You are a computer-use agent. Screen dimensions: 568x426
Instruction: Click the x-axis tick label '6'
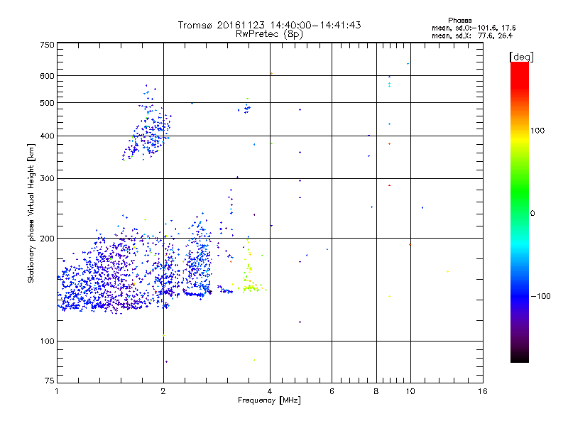click(x=332, y=391)
